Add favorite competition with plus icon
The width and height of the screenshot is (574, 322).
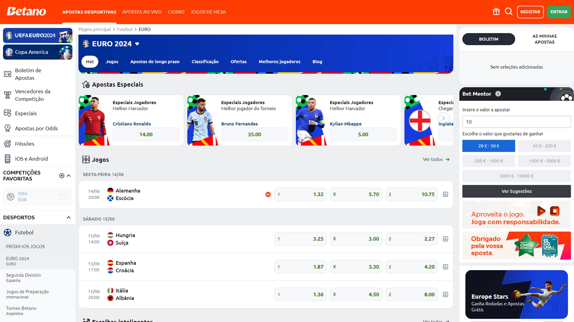(62, 176)
